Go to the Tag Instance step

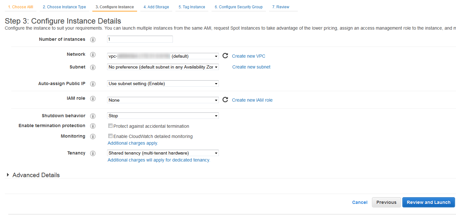click(192, 7)
